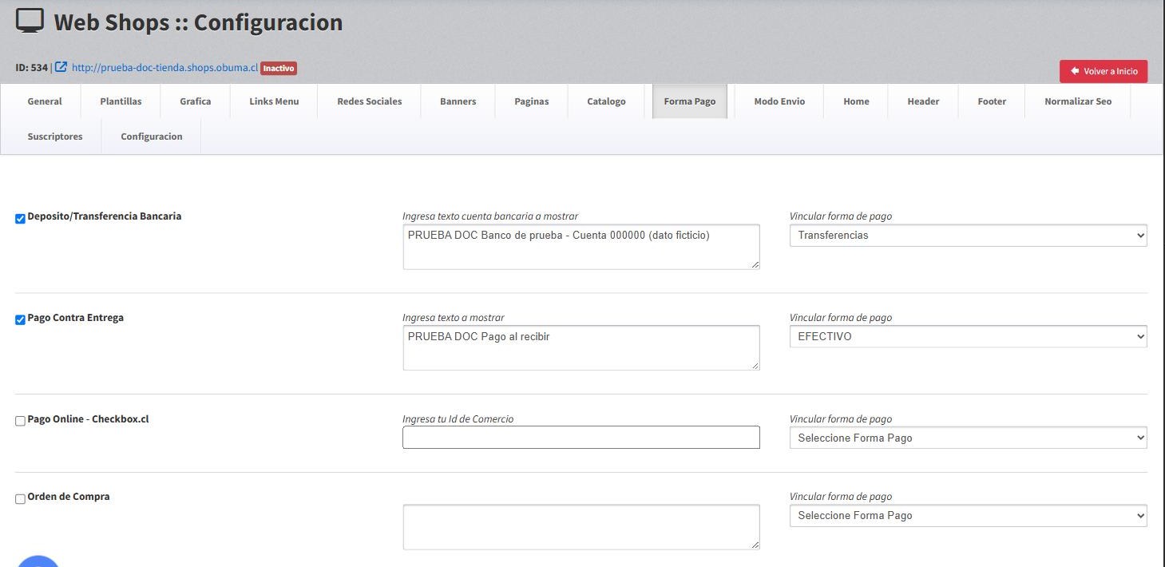Open the Redes Sociales tab
1165x567 pixels.
(x=370, y=101)
